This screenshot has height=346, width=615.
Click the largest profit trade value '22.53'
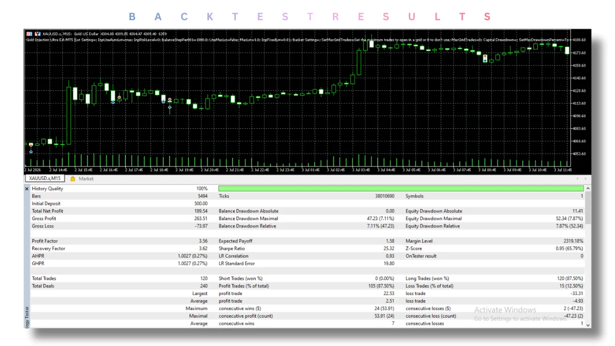[x=389, y=294]
